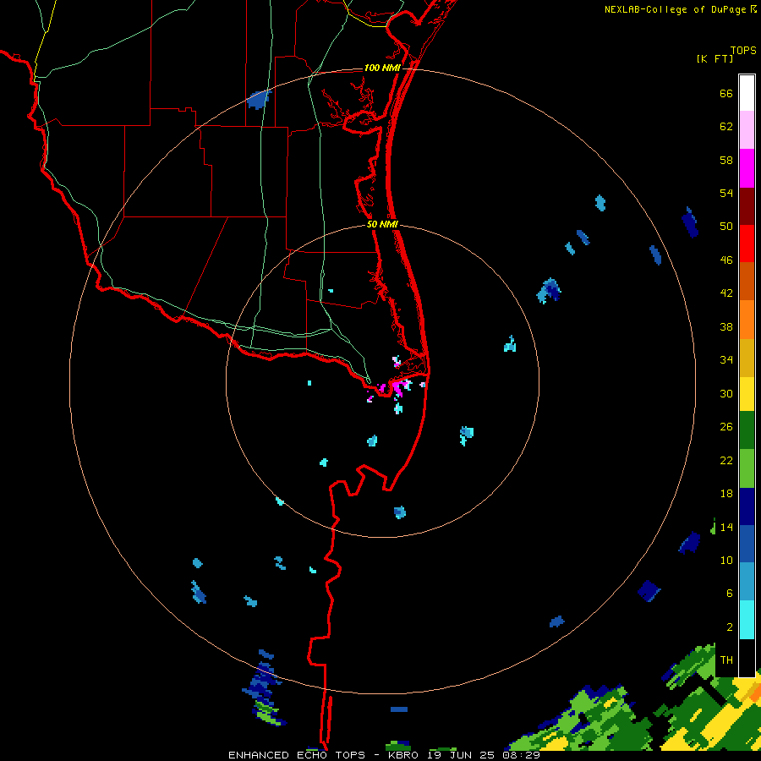Click the 10 value on the legend
Screen dimensions: 761x761
click(726, 560)
